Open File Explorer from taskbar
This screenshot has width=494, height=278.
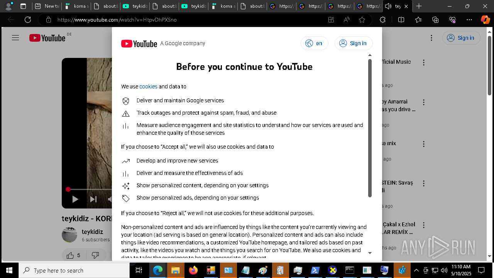[175, 270]
